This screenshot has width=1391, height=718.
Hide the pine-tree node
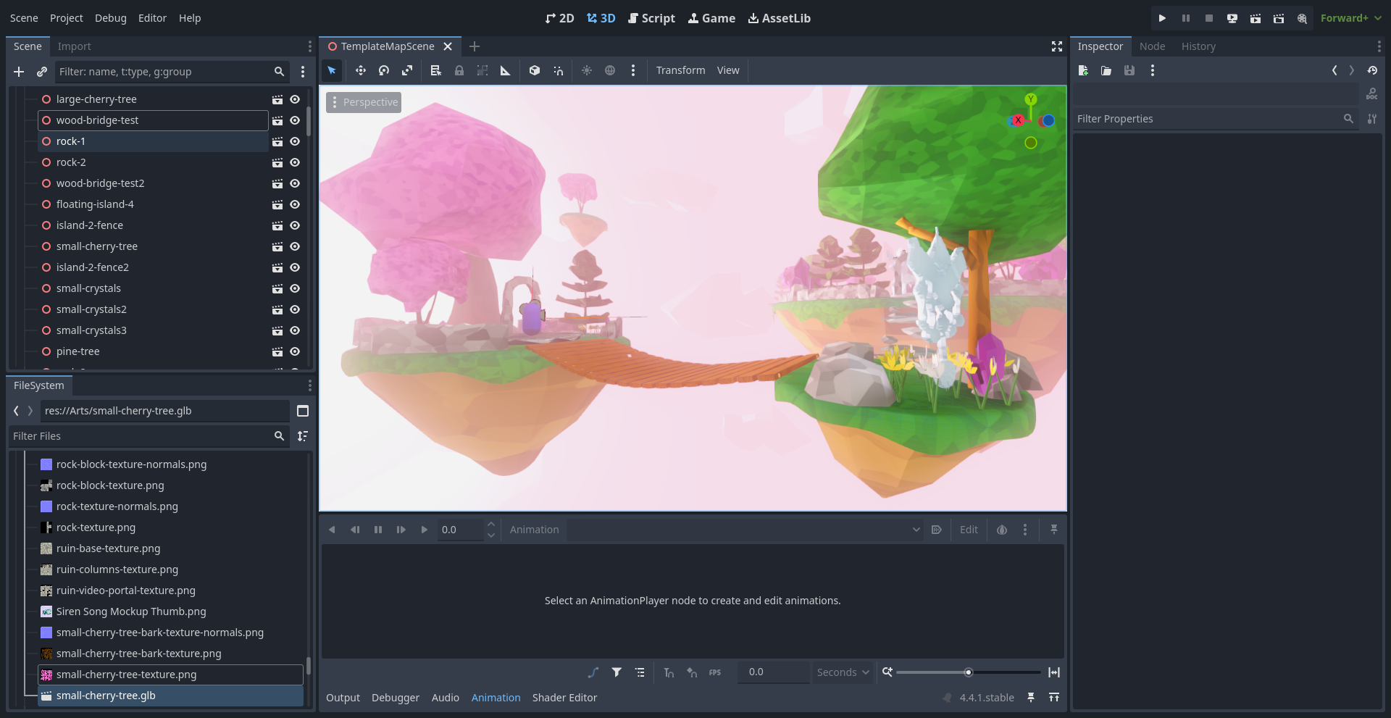click(295, 351)
